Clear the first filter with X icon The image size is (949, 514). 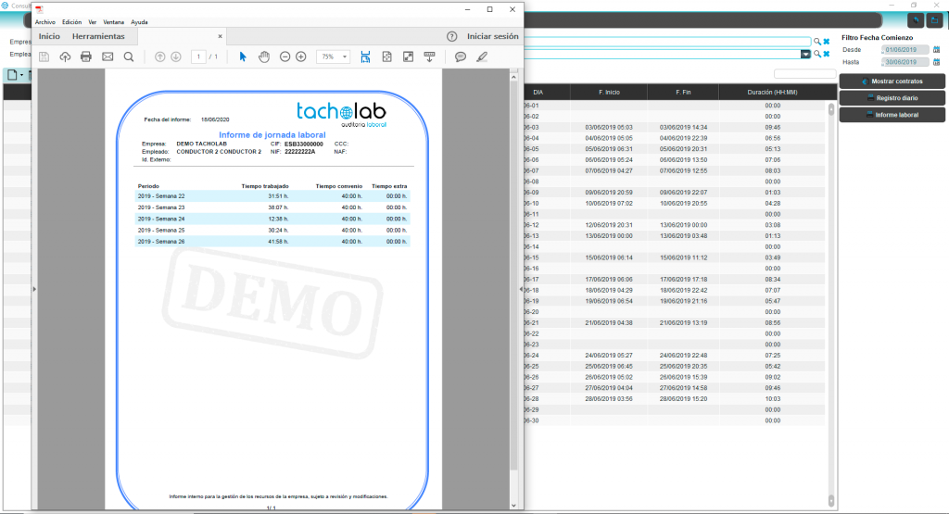click(x=827, y=42)
